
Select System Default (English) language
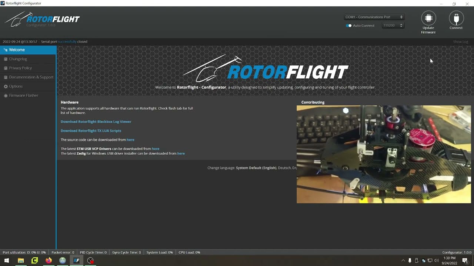pyautogui.click(x=256, y=168)
